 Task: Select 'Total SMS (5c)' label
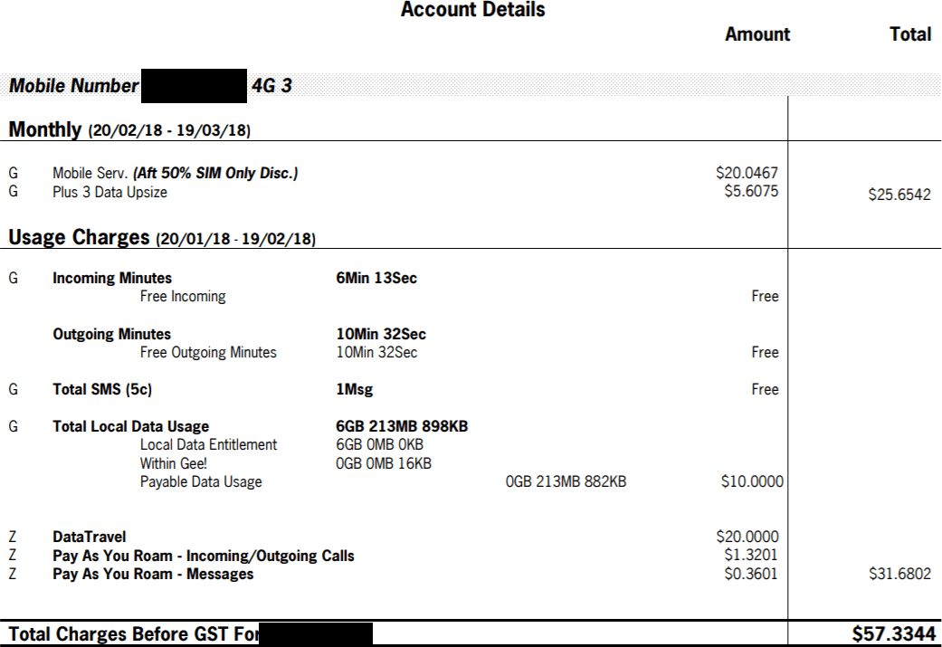102,389
